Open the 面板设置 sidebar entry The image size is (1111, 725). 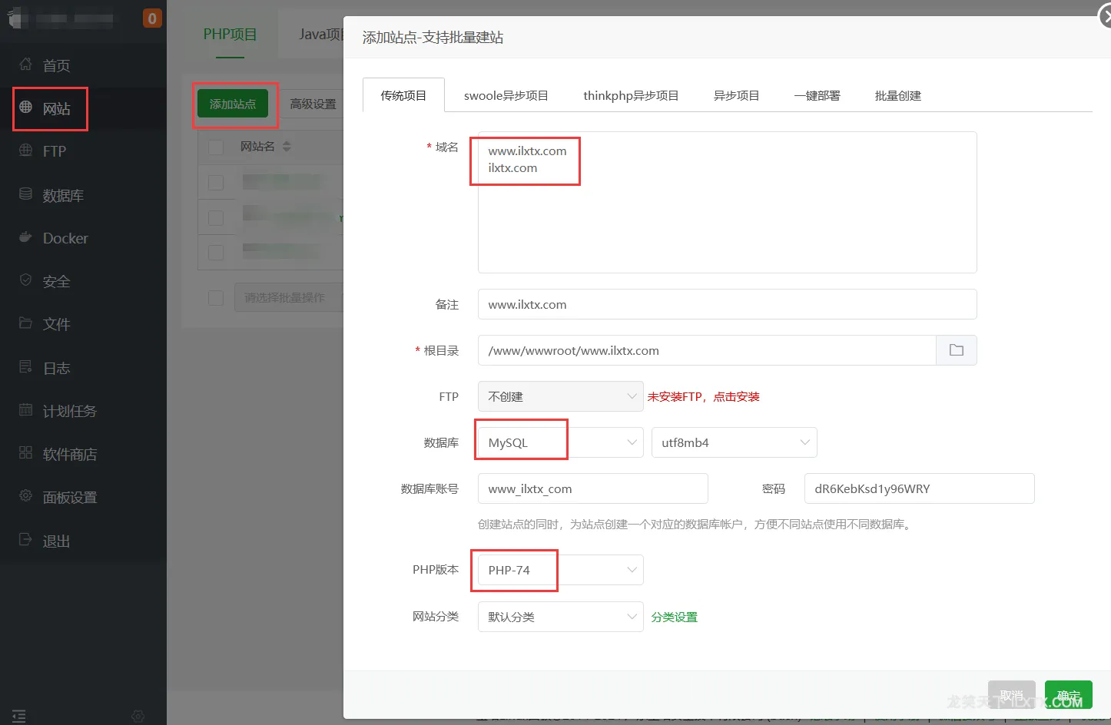pos(70,498)
